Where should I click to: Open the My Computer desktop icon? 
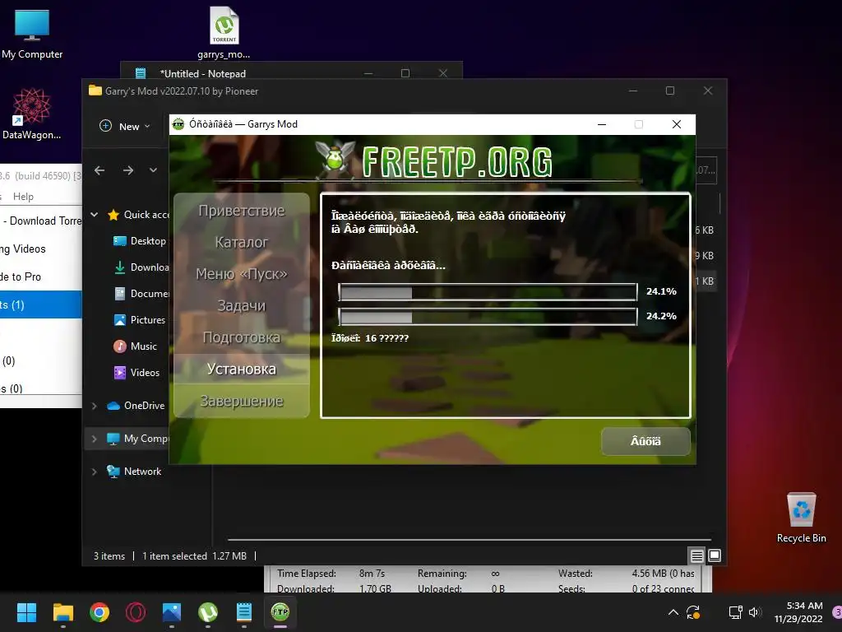pos(32,34)
